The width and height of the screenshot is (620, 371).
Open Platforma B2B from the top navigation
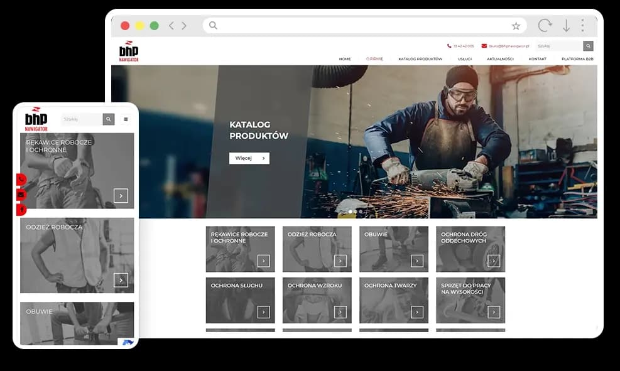[x=577, y=59]
